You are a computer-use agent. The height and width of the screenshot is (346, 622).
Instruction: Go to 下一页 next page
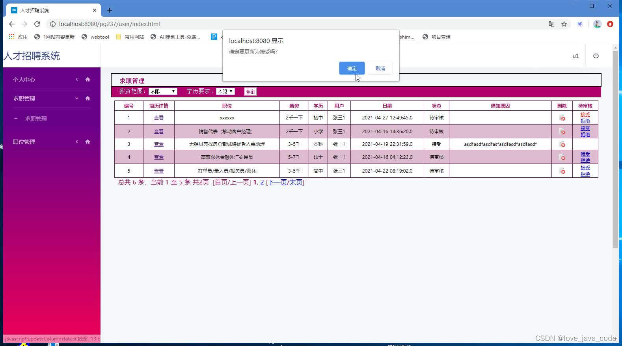pos(277,182)
